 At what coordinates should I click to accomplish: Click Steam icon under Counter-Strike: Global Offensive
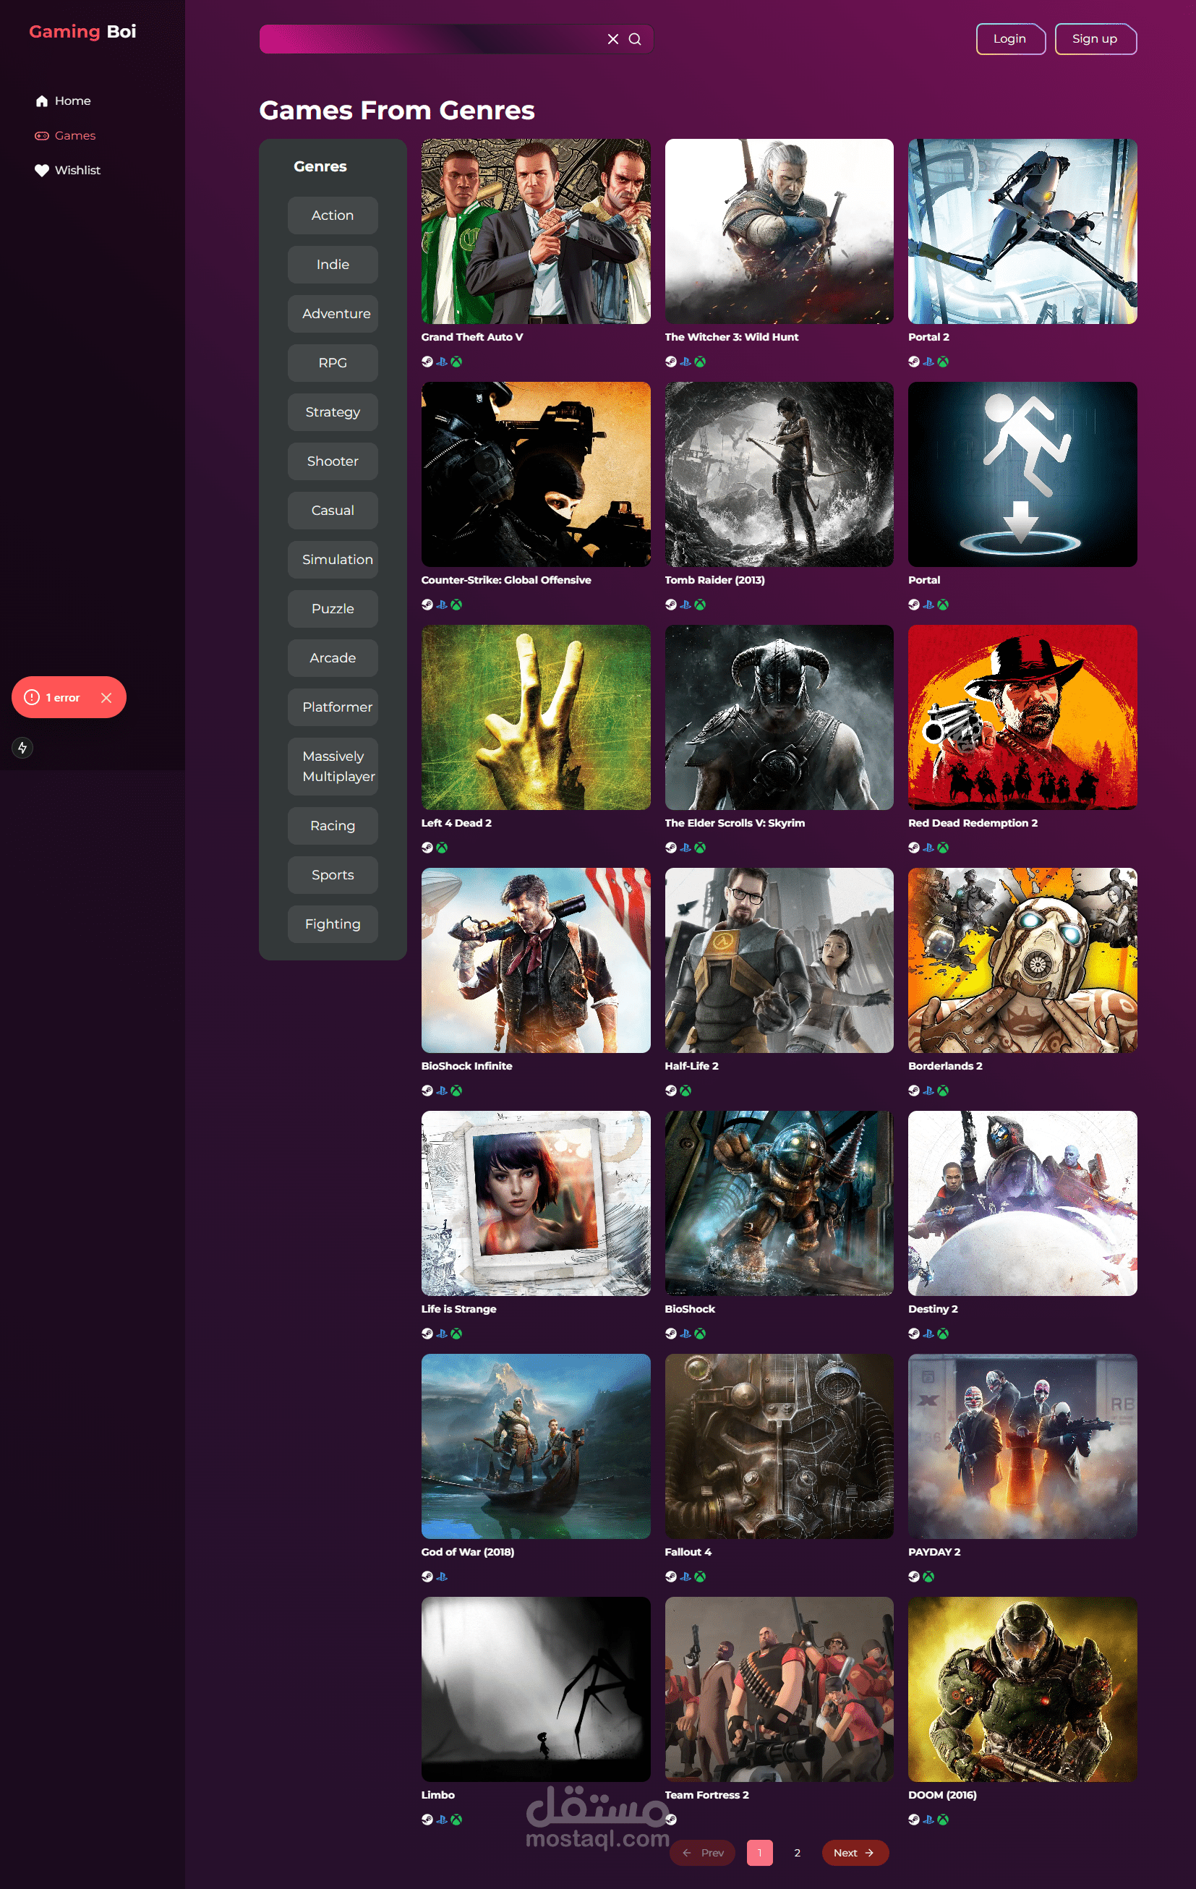pos(427,605)
